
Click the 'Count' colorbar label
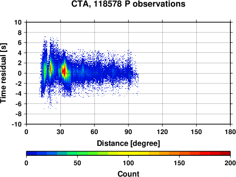pos(128,174)
